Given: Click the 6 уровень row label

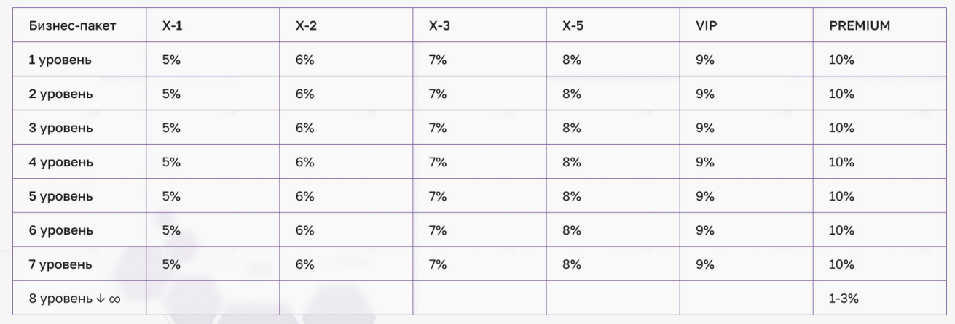Looking at the screenshot, I should [x=60, y=231].
